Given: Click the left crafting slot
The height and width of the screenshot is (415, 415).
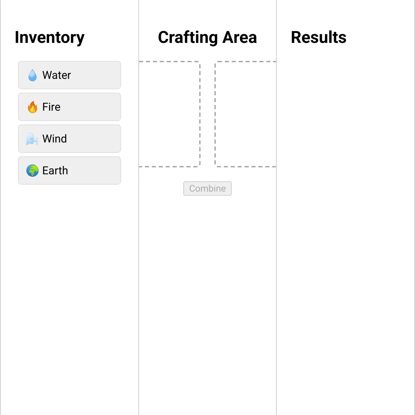Looking at the screenshot, I should point(169,114).
